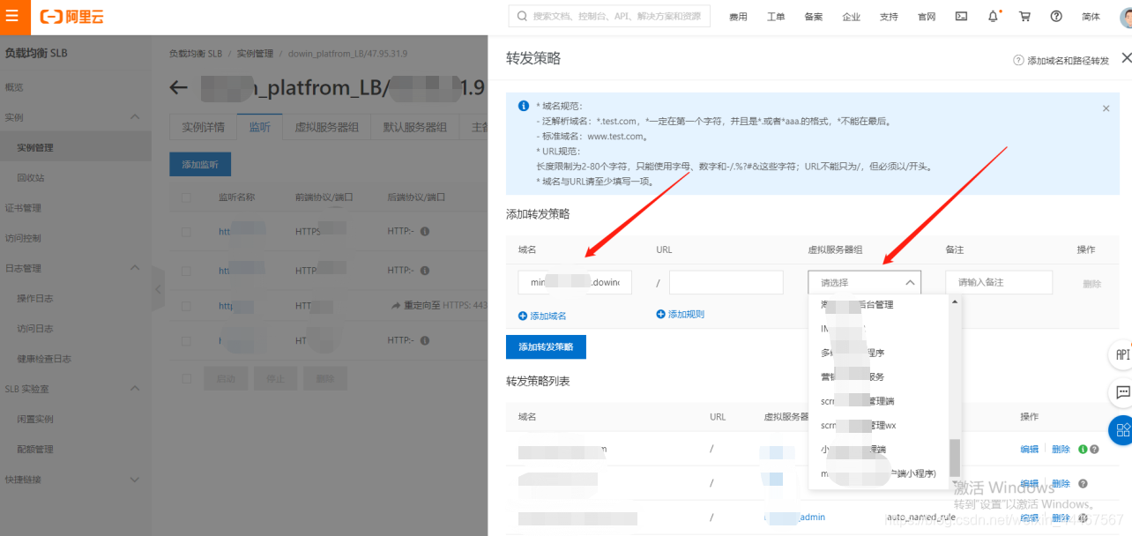
Task: Open 费用 in the top navigation
Action: 738,17
